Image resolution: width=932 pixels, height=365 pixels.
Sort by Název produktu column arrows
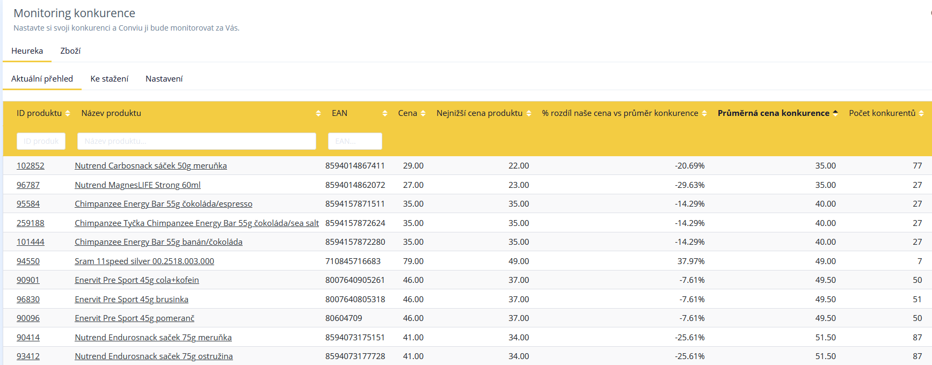[318, 113]
